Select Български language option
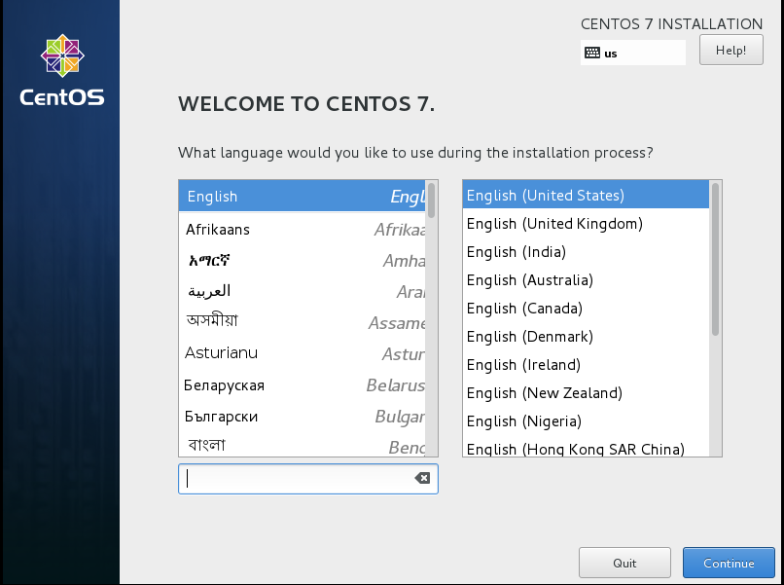 coord(302,417)
